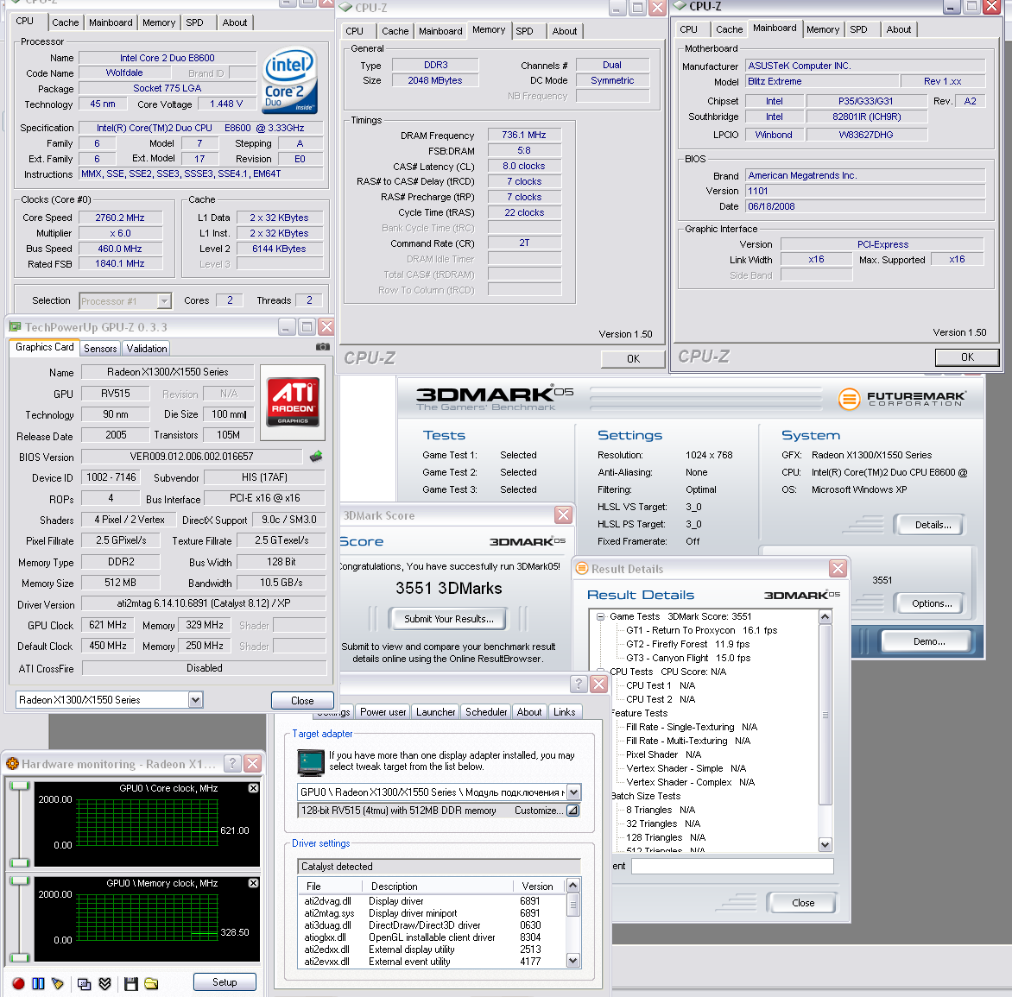Viewport: 1012px width, 997px height.
Task: Select the ati2mtag.sys driver row
Action: pyautogui.click(x=431, y=913)
